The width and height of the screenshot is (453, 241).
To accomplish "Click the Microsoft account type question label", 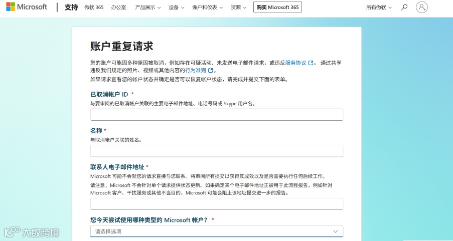I will pos(149,220).
